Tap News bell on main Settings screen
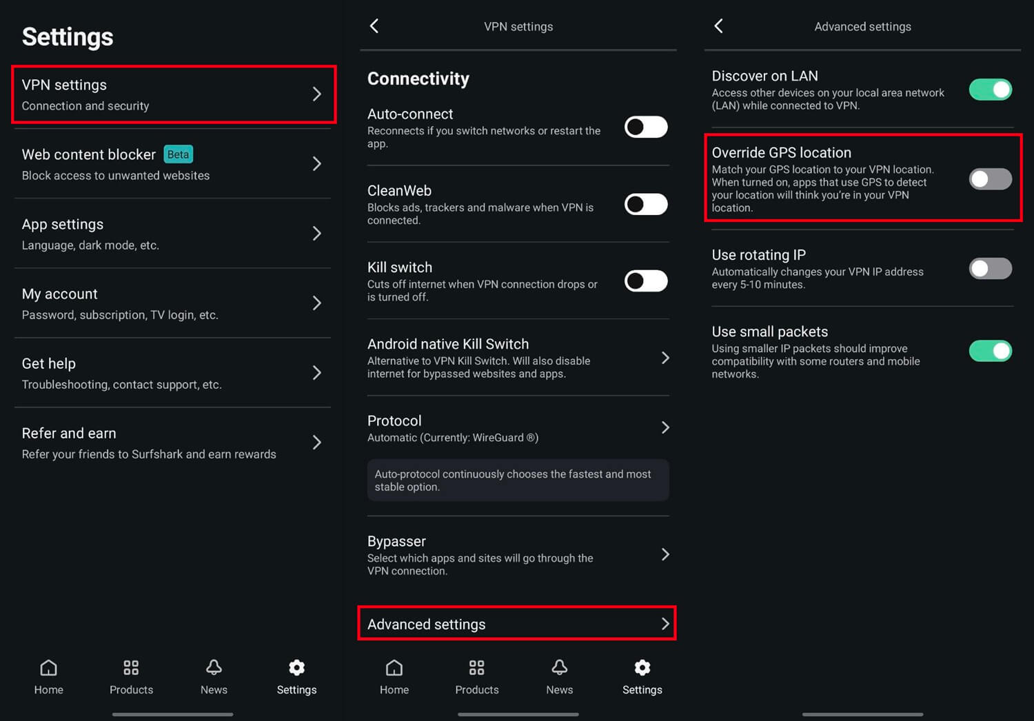1034x721 pixels. click(x=214, y=668)
